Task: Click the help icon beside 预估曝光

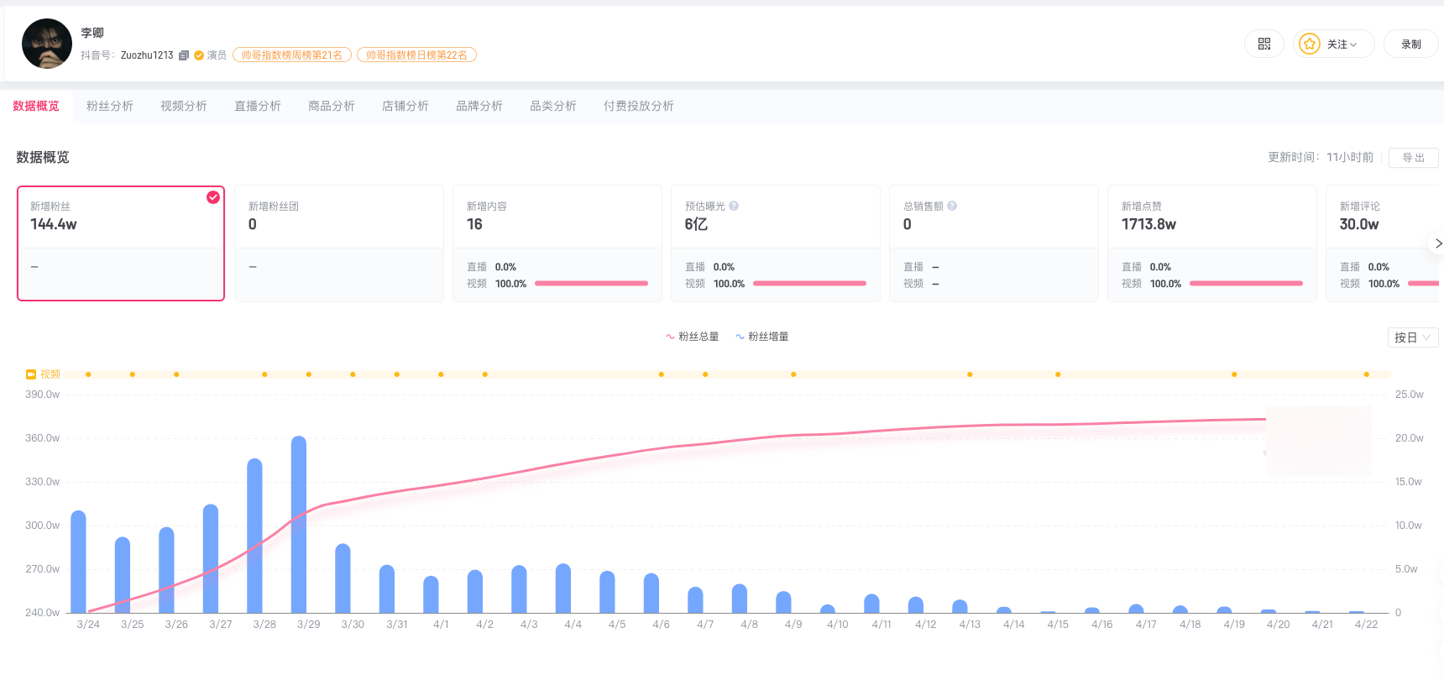Action: [x=734, y=206]
